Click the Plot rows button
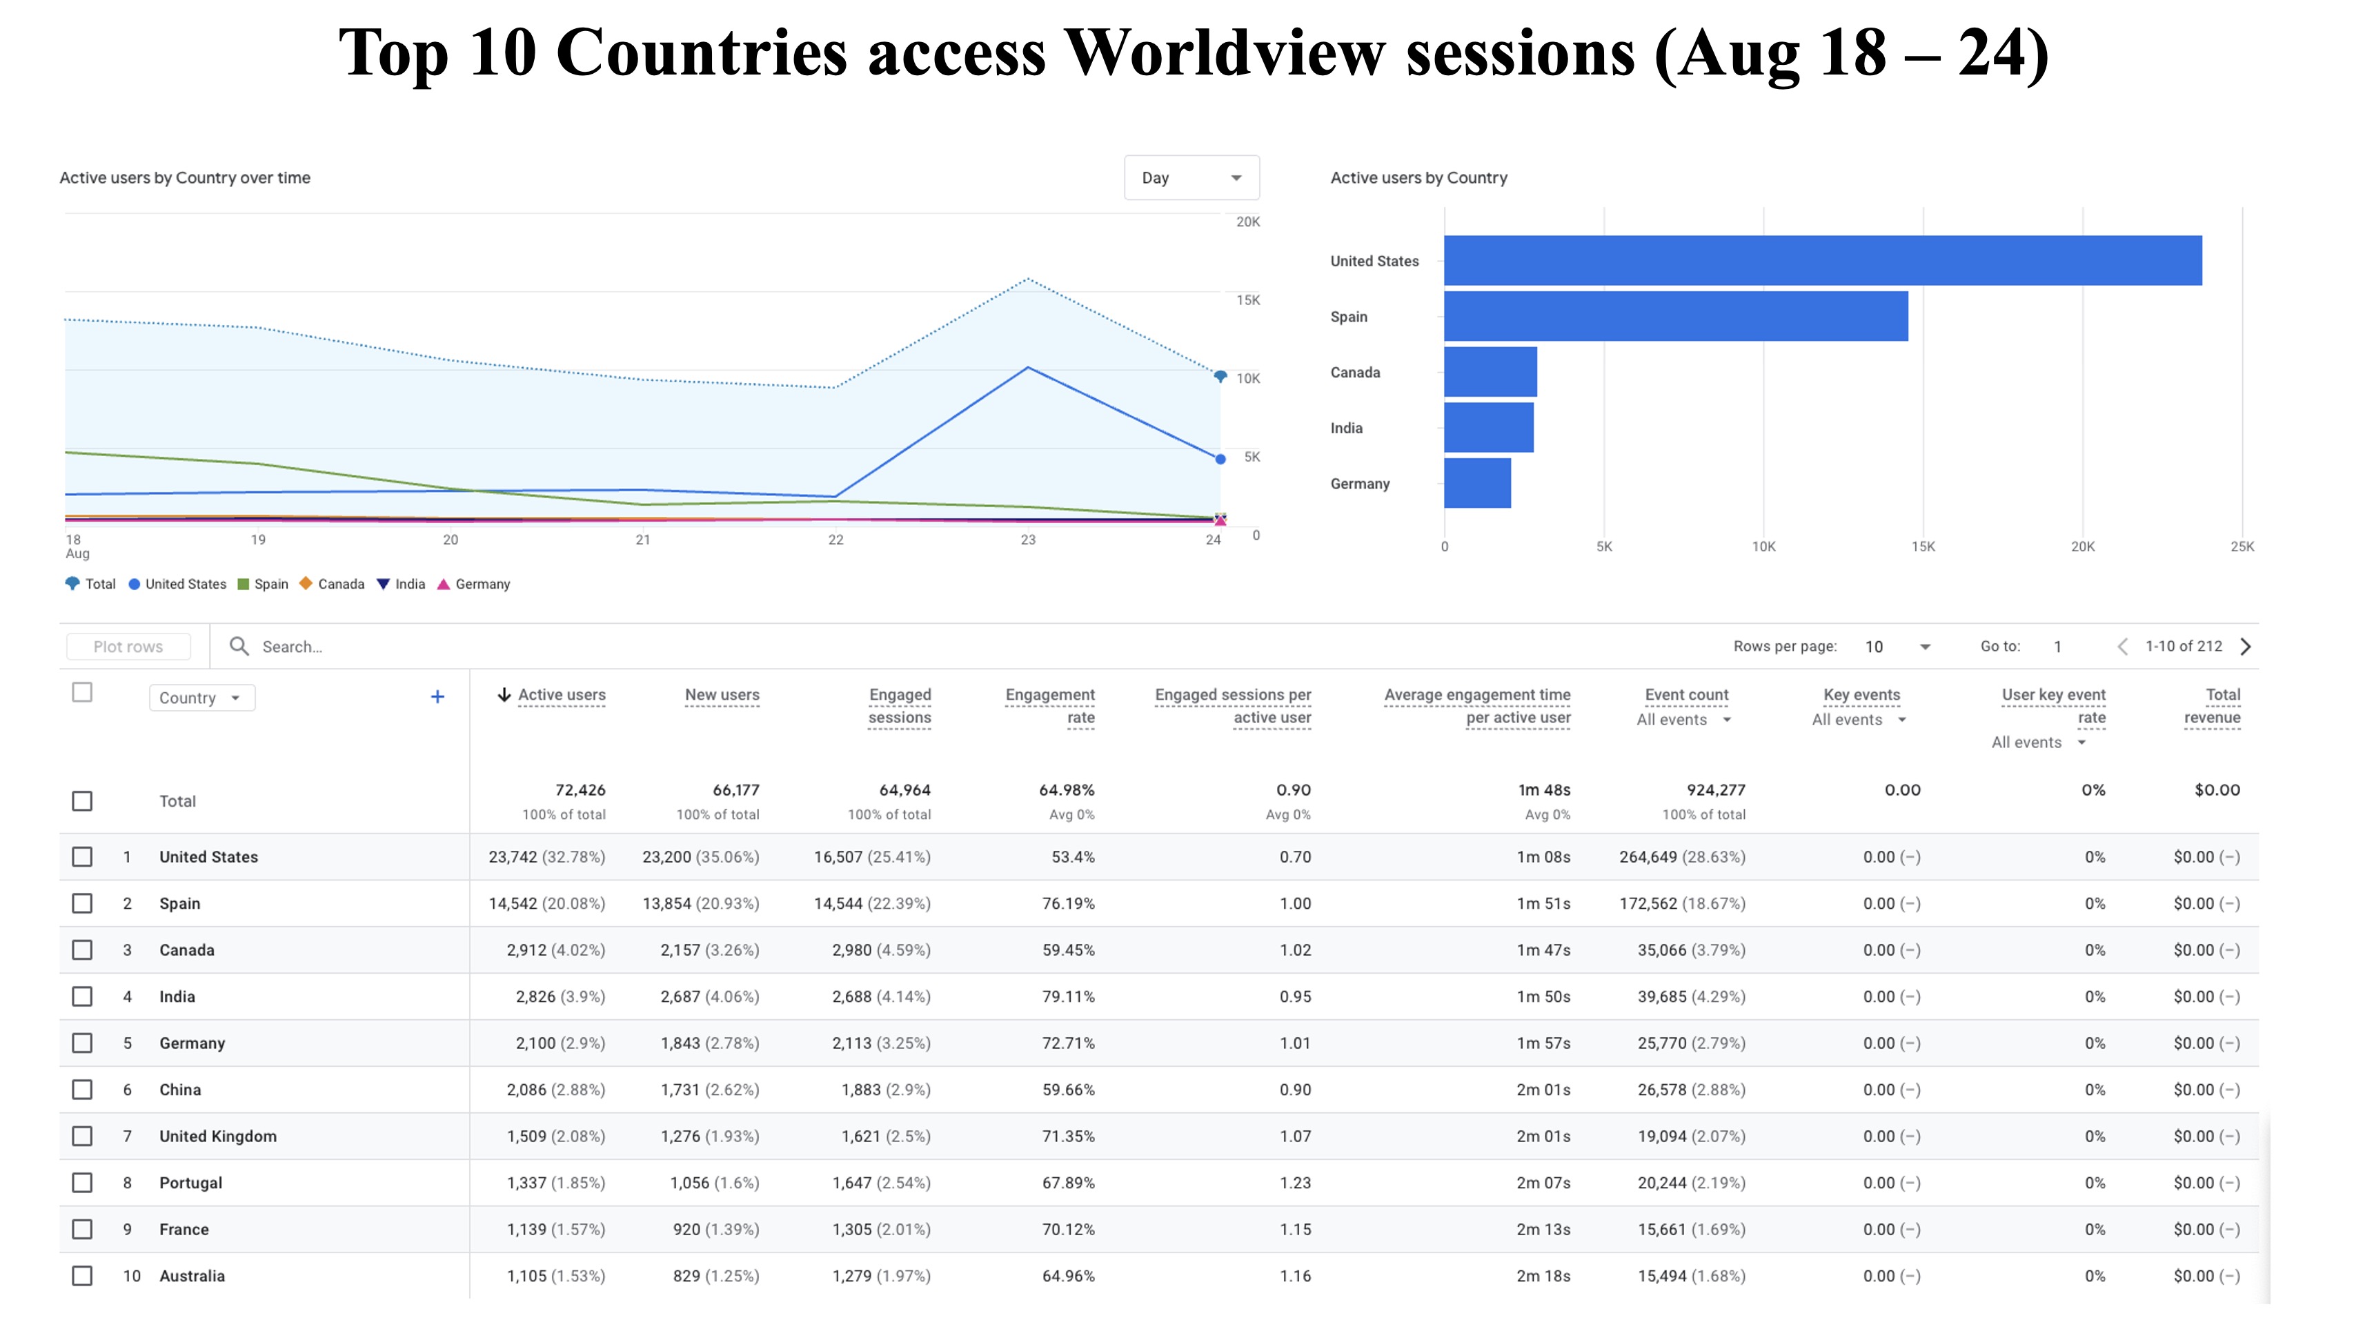 [128, 646]
